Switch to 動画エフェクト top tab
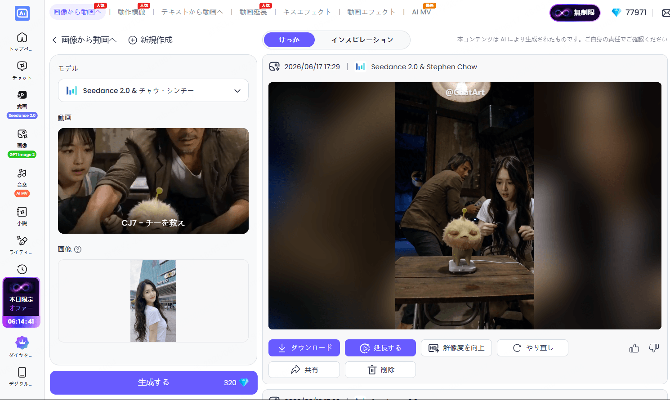The image size is (670, 400). [x=371, y=12]
